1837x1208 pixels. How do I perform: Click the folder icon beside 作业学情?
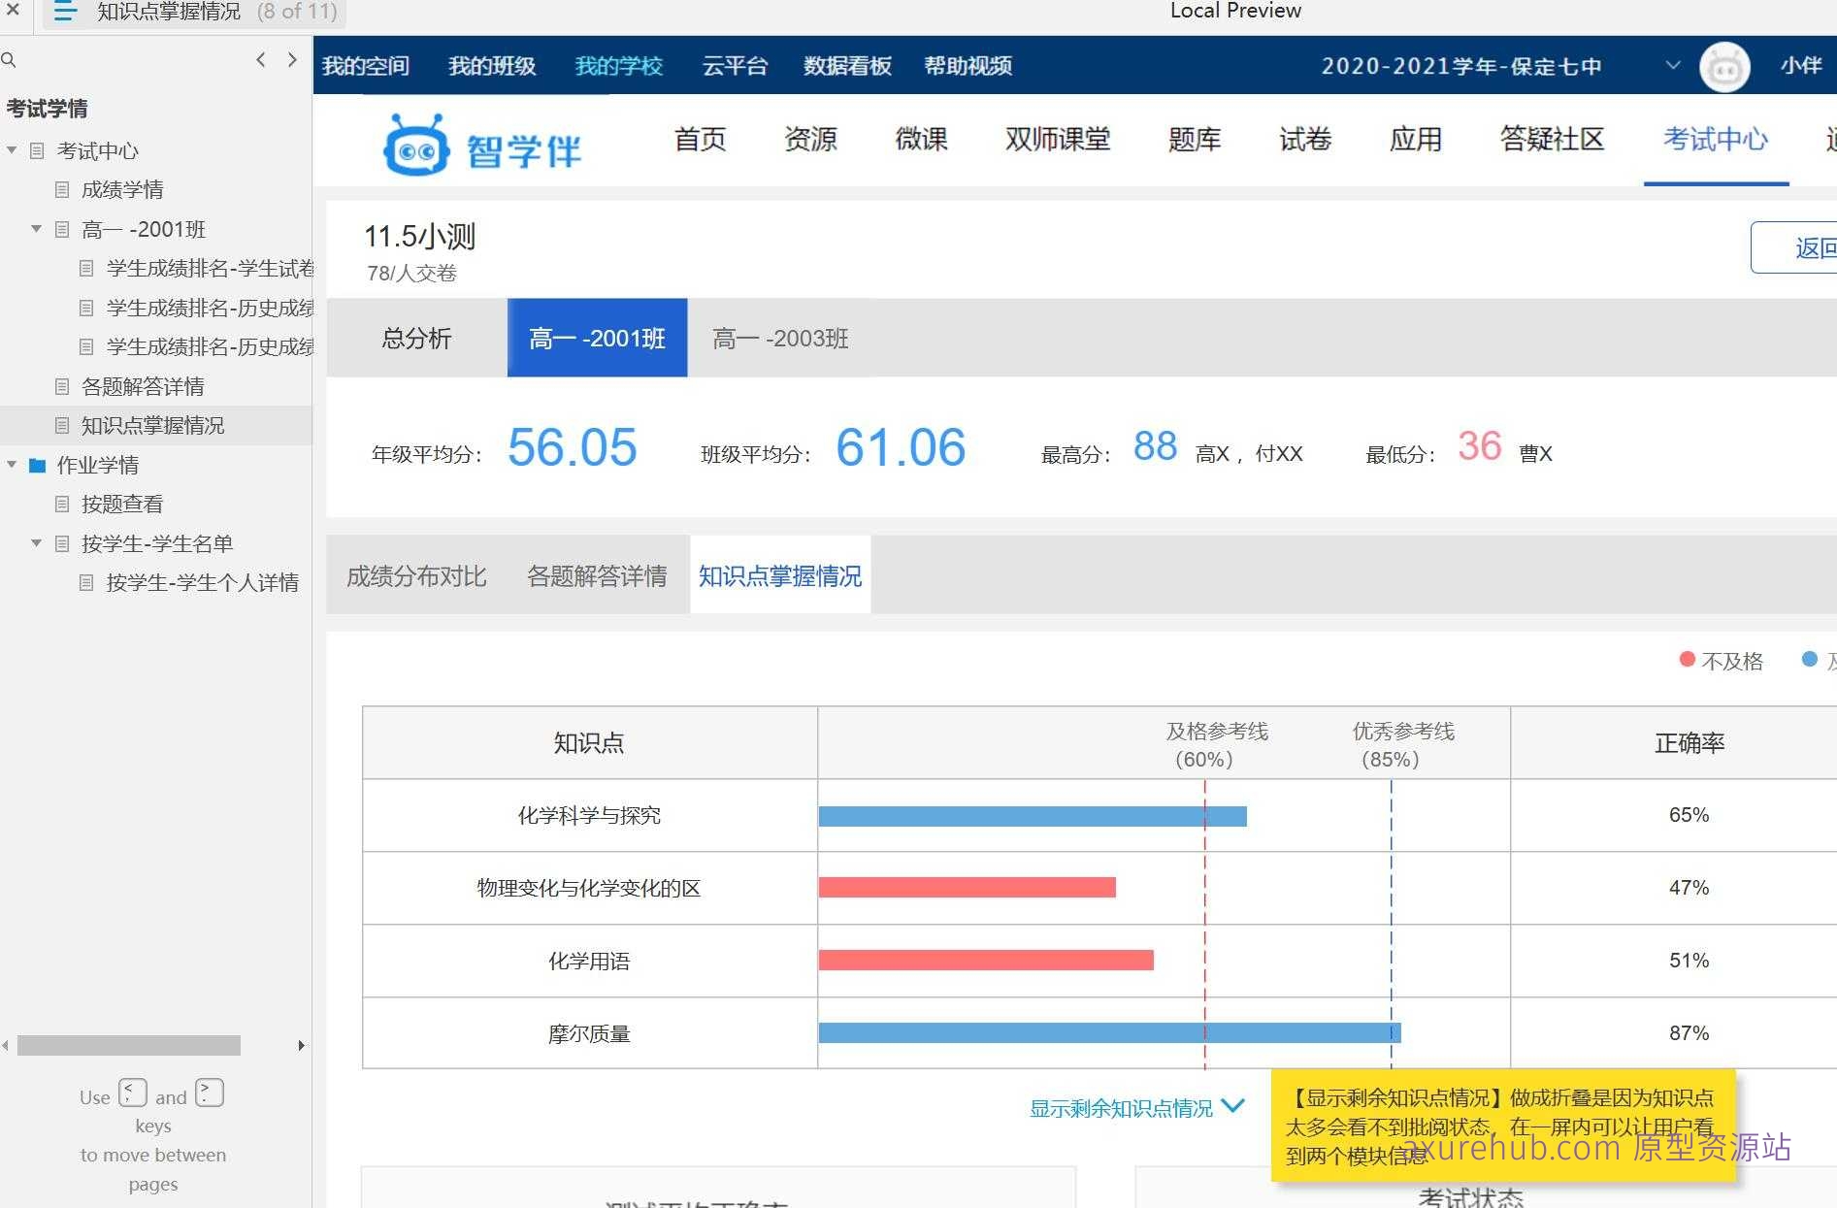(x=36, y=465)
